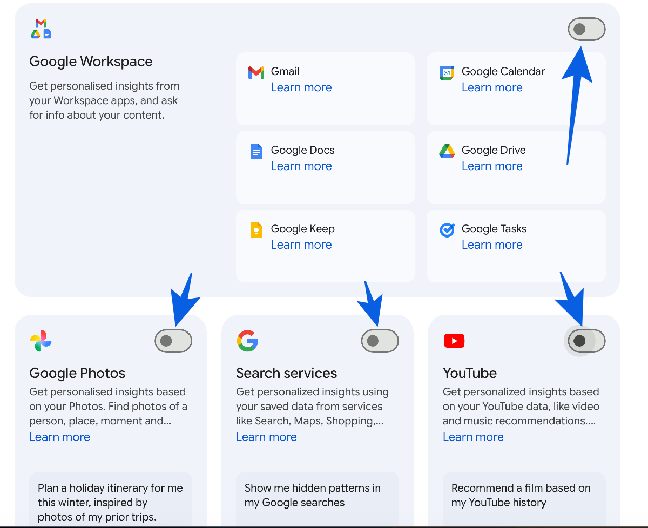Click the YouTube description paragraph
The image size is (648, 528).
[521, 407]
